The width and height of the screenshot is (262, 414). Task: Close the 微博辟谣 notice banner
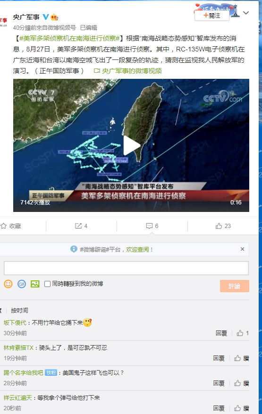(243, 249)
